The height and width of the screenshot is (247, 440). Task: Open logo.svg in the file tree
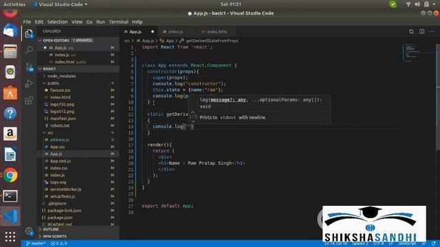point(58,182)
